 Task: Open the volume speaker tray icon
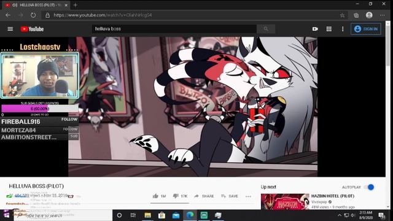tap(353, 215)
